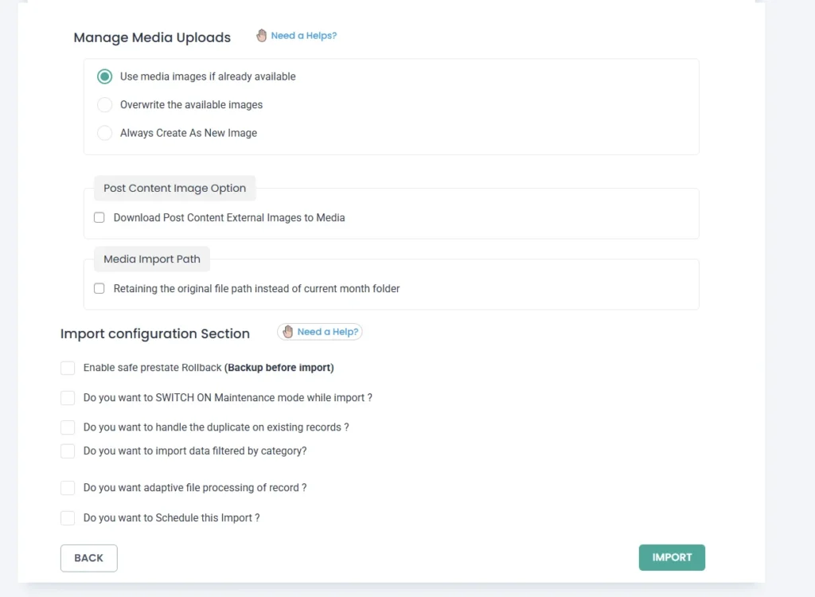The image size is (815, 597).
Task: Tick 'Schedule this Import' checkbox
Action: tap(68, 518)
